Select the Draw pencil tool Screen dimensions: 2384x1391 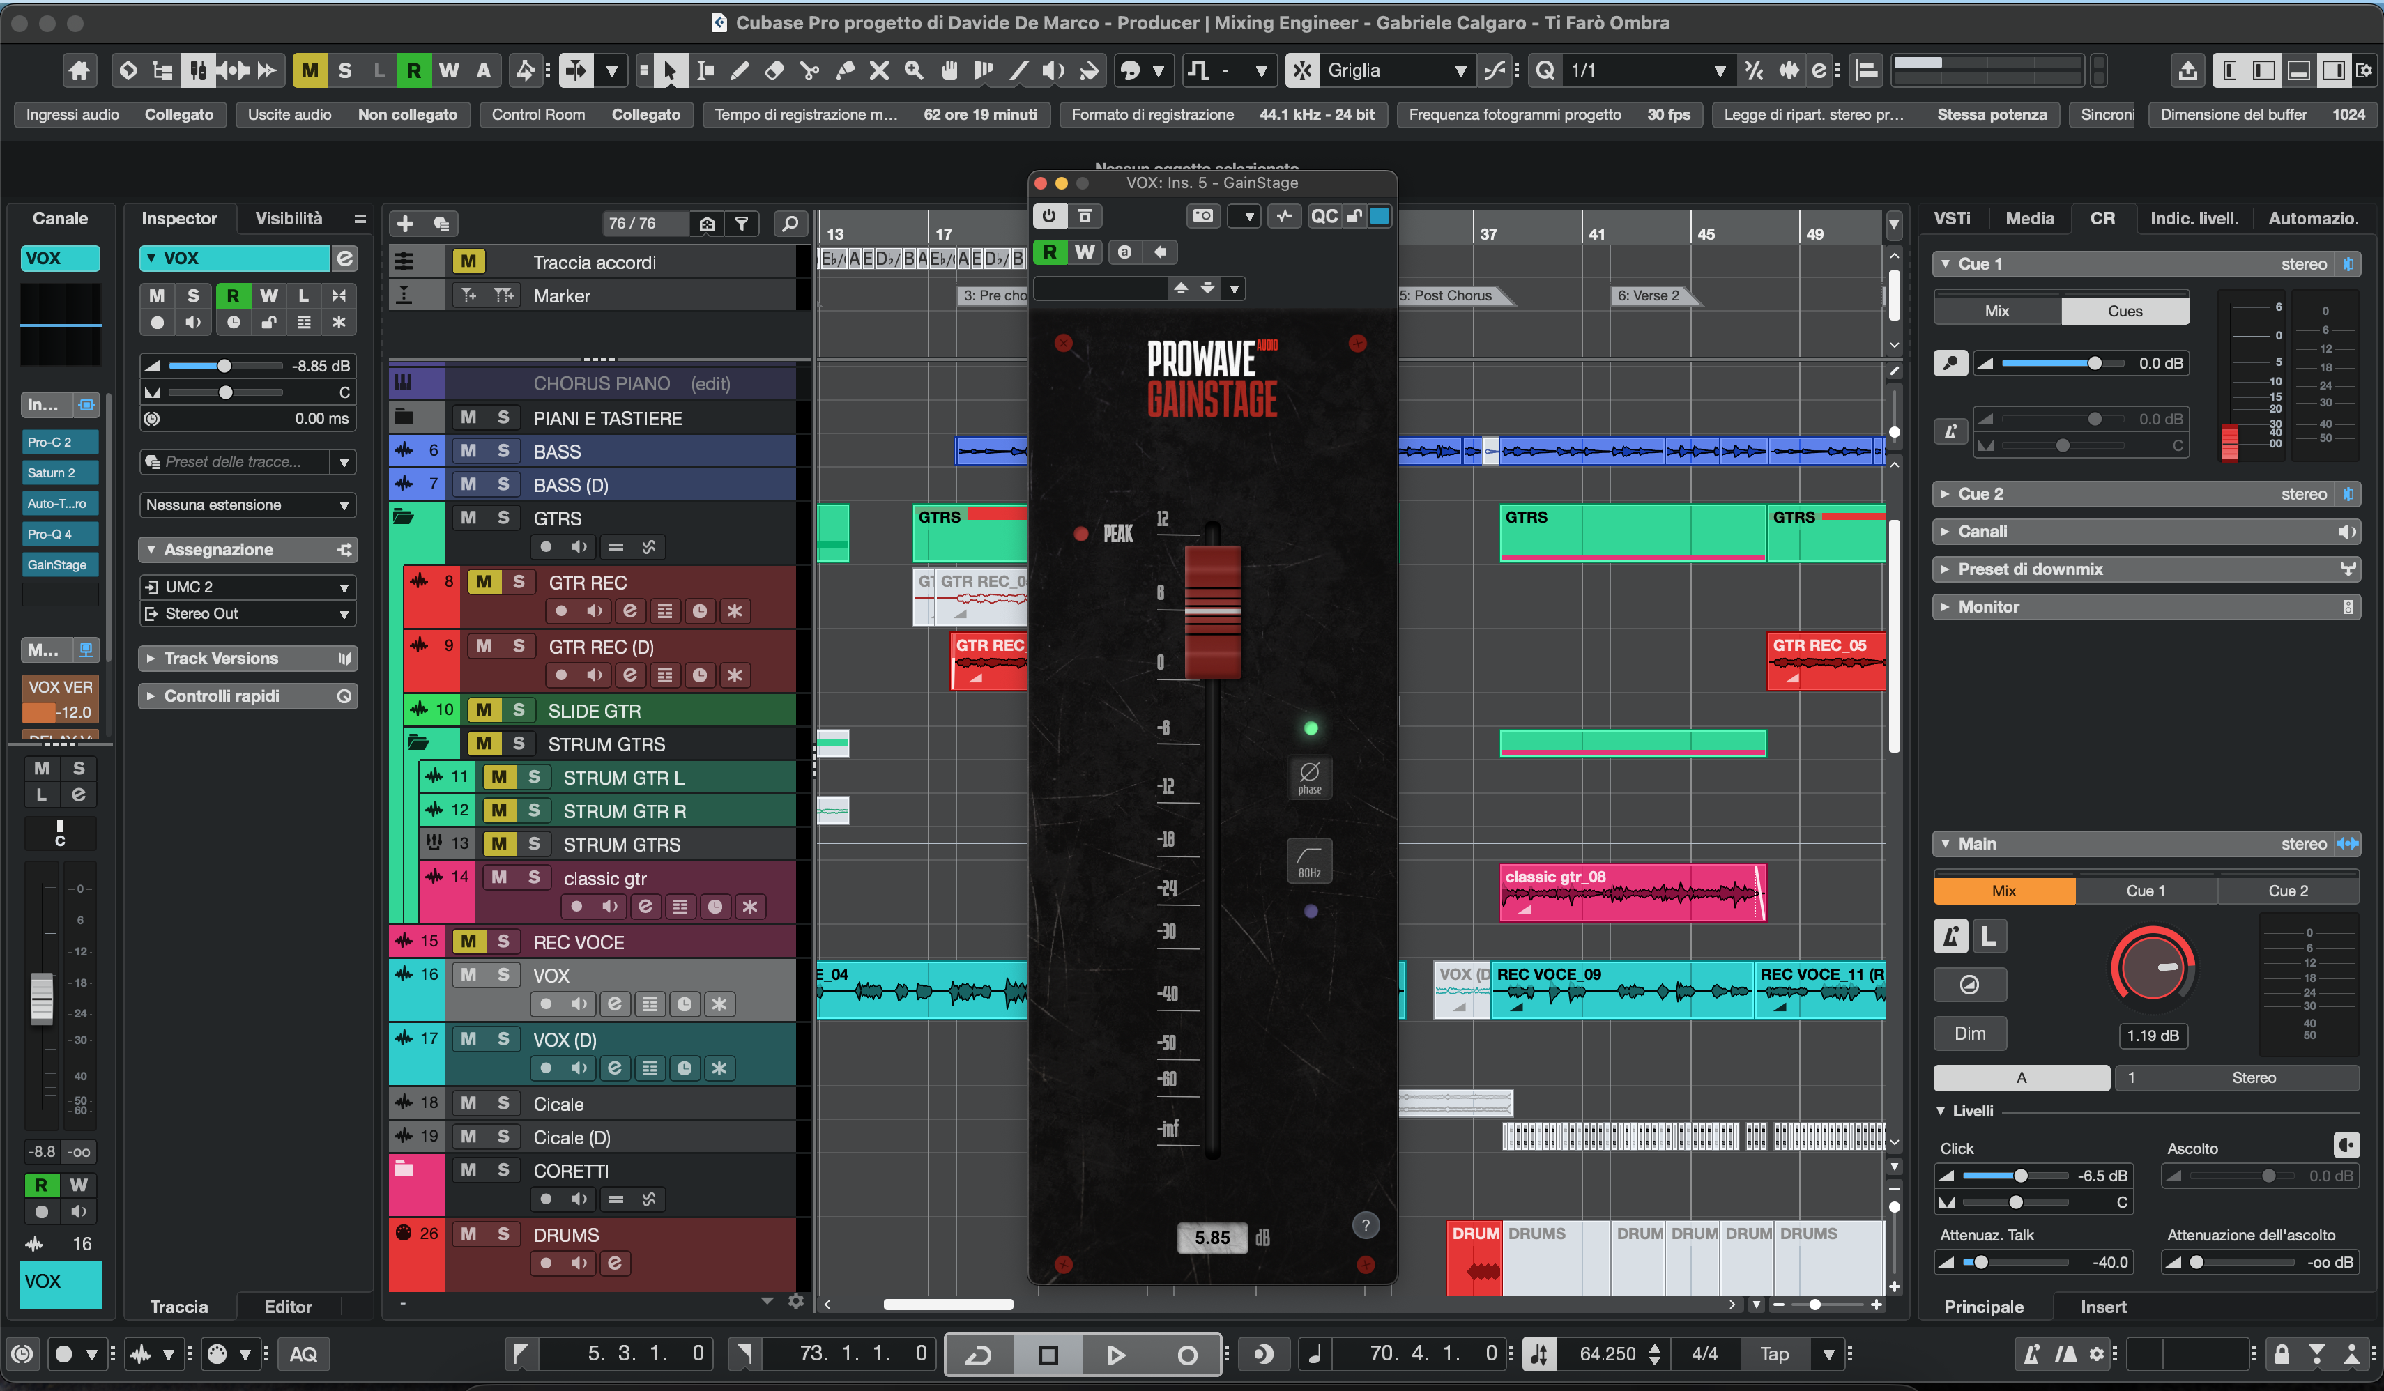point(740,70)
